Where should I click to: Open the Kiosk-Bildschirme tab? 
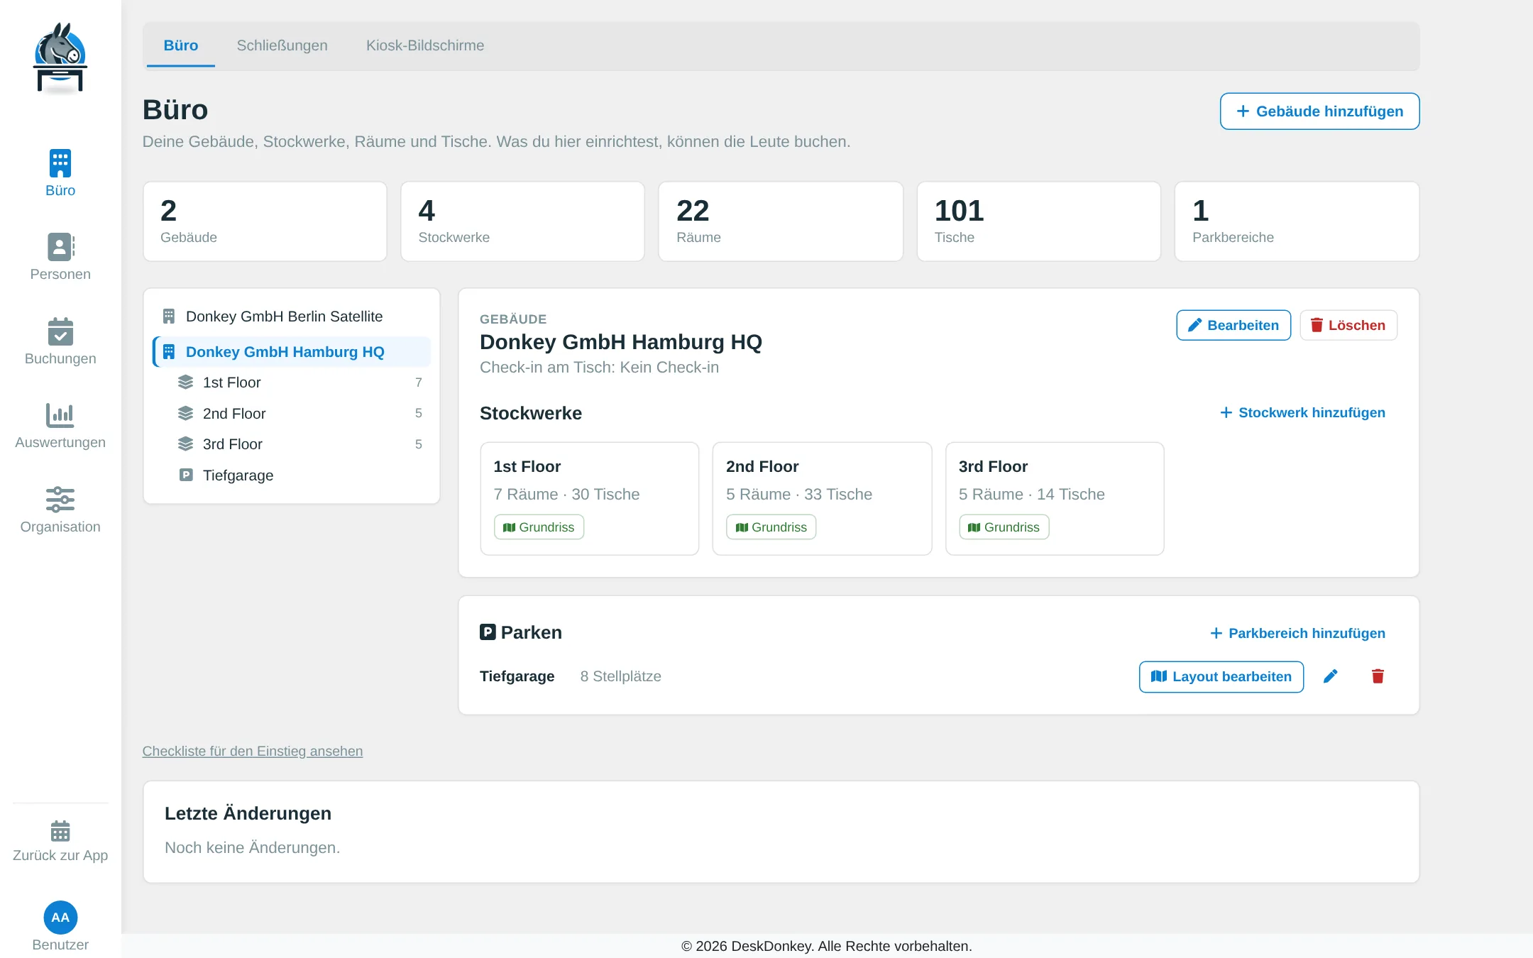[x=425, y=45]
